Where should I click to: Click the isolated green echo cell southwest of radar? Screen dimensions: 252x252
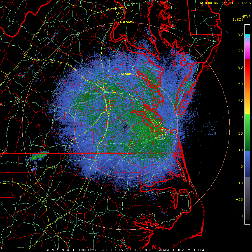point(39,156)
